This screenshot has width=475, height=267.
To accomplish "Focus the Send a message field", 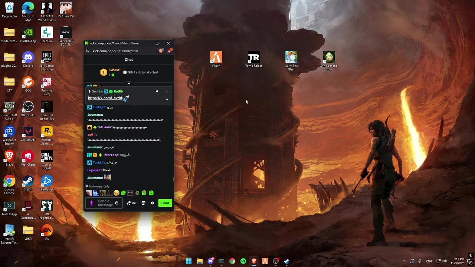I will pyautogui.click(x=104, y=203).
